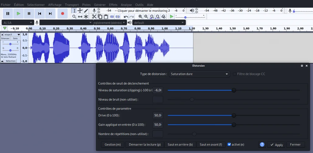313x153 pixels.
Task: Click the Skip to Start button
Action: point(40,13)
